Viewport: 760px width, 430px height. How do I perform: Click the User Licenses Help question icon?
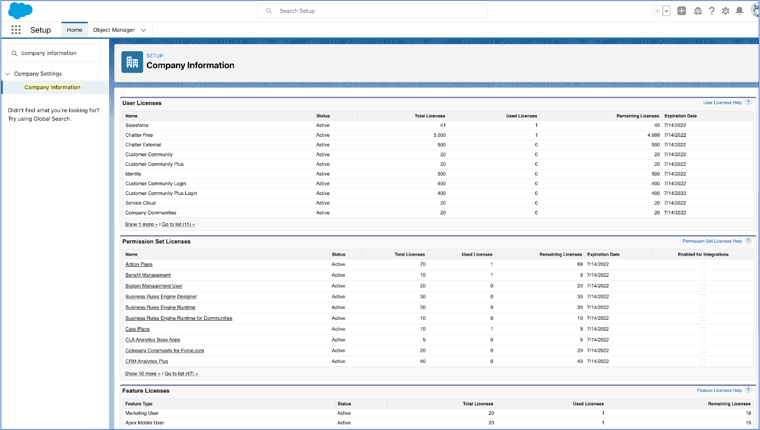click(748, 102)
